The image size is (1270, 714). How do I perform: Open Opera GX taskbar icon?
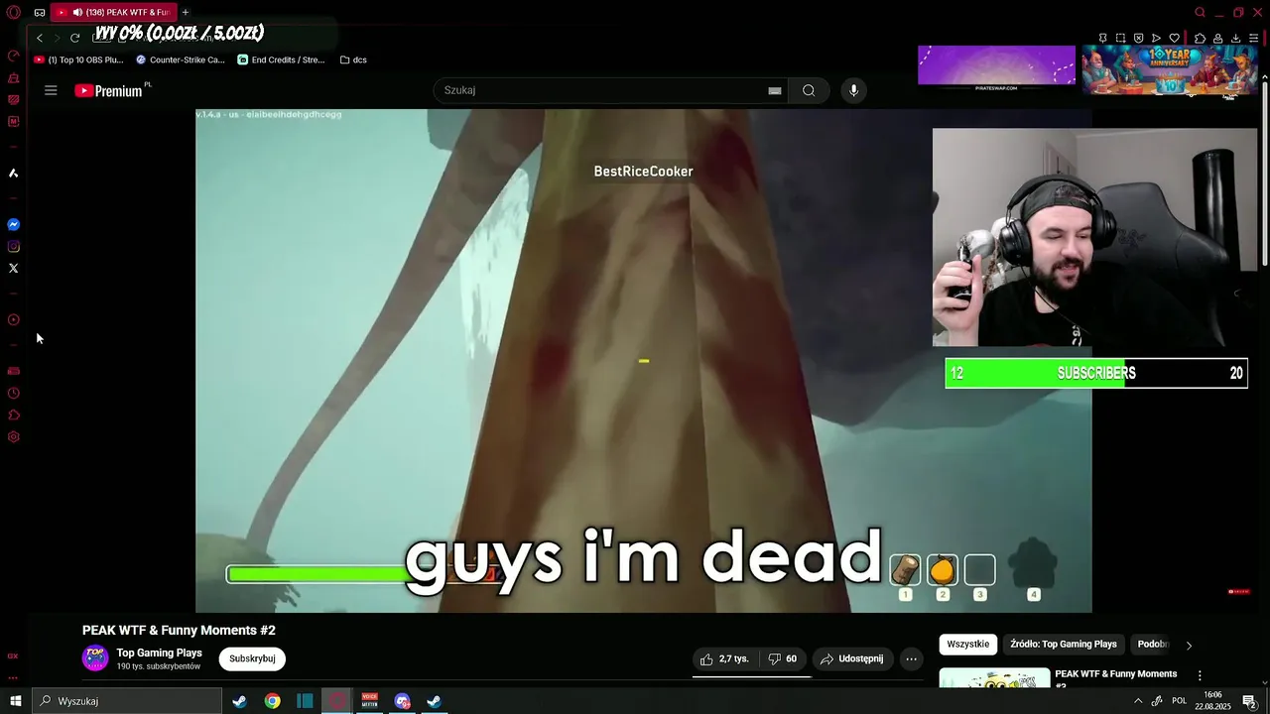point(337,701)
